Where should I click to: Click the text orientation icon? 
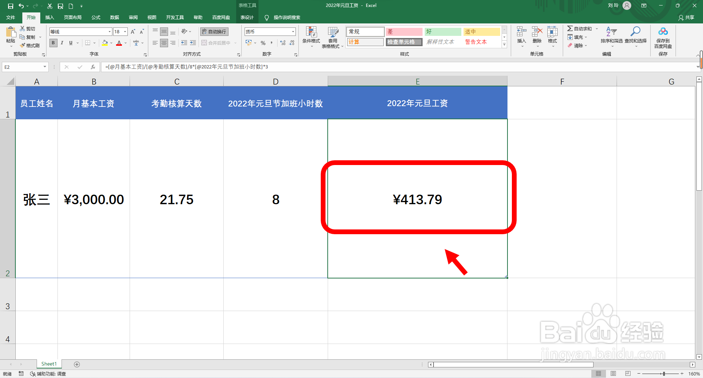click(185, 31)
